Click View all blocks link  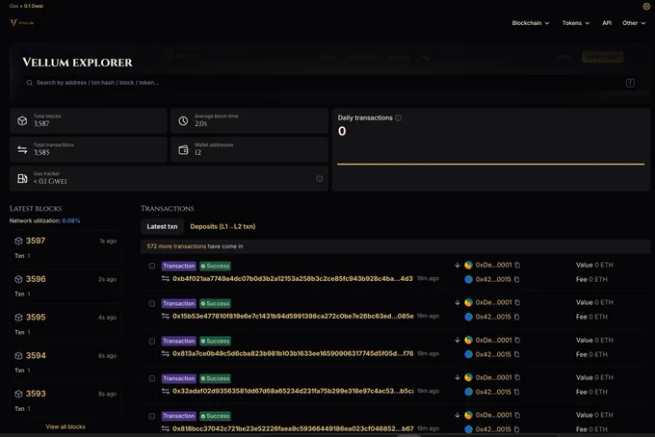(65, 426)
